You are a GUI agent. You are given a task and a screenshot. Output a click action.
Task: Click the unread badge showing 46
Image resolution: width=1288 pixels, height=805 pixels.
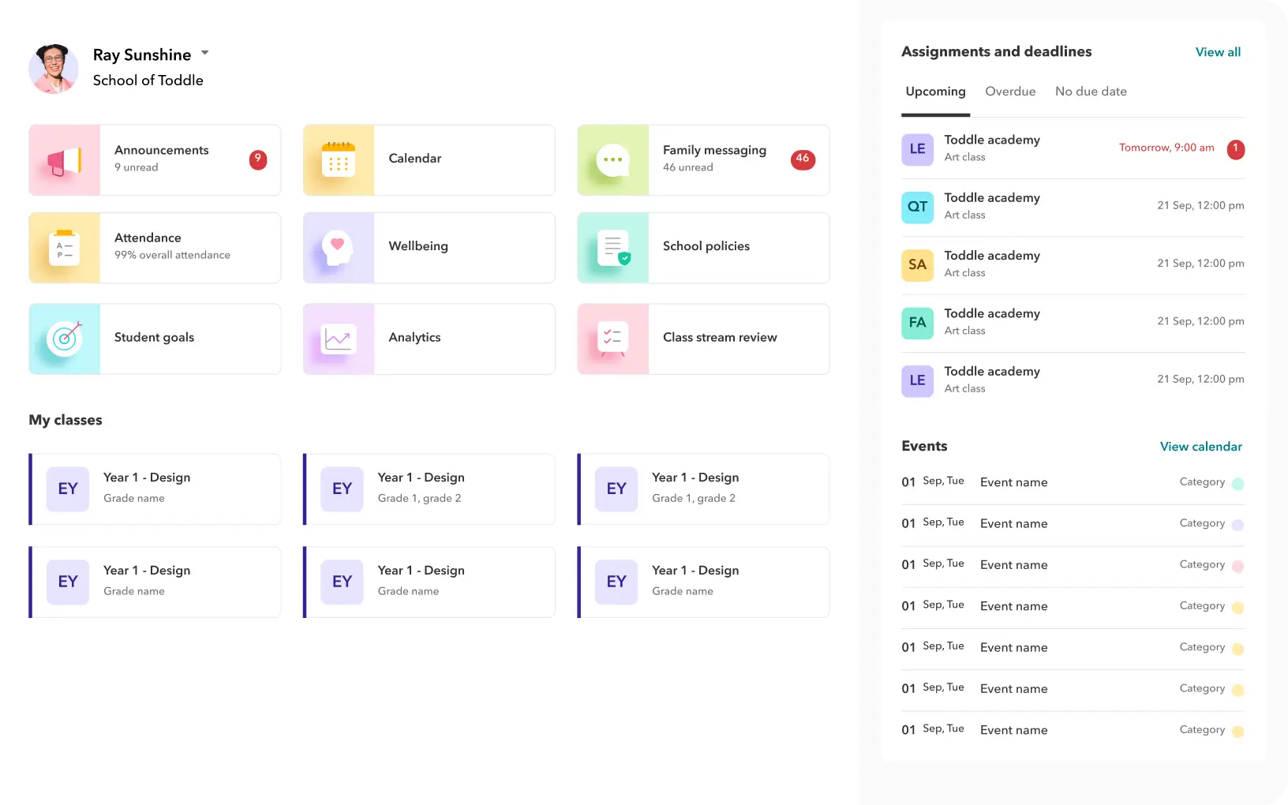[803, 159]
